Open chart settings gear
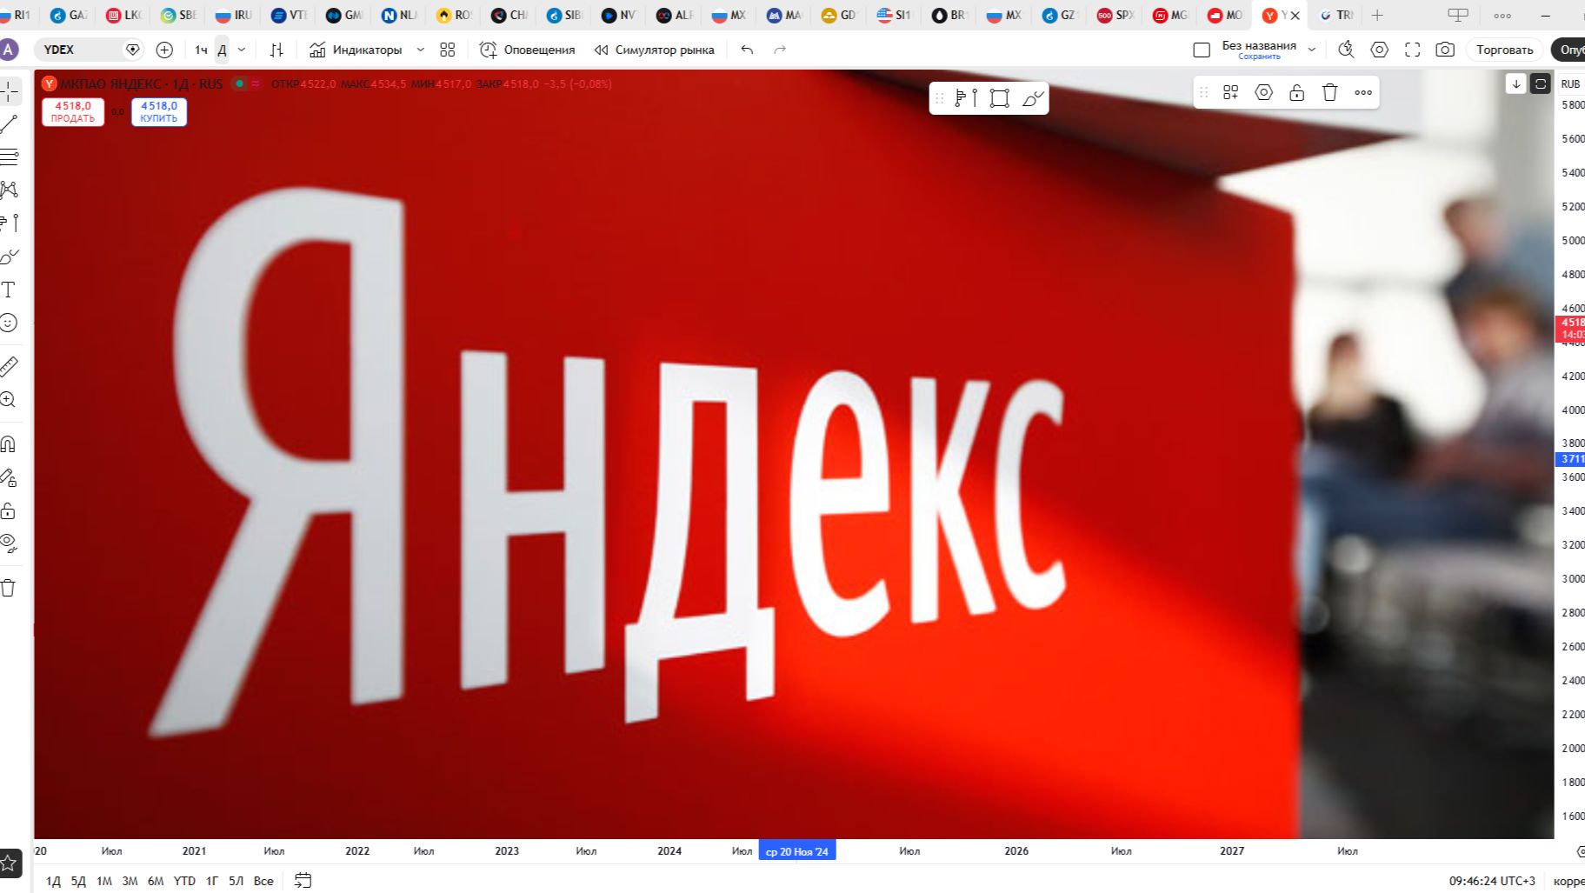The width and height of the screenshot is (1585, 893). click(x=1380, y=50)
